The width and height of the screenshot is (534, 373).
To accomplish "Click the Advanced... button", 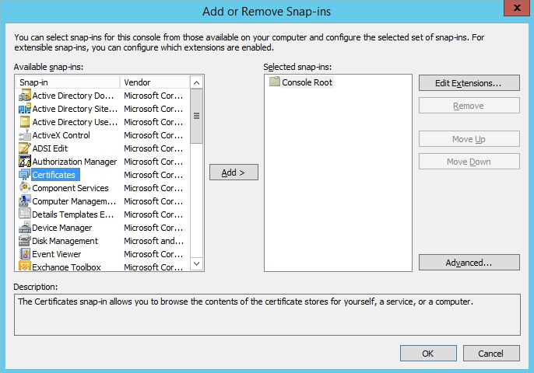I will pyautogui.click(x=469, y=263).
